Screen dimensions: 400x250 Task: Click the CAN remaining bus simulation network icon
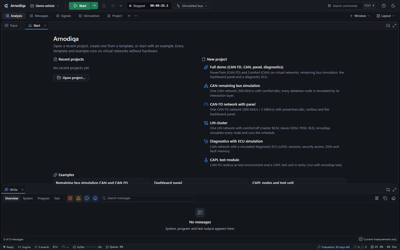tap(206, 86)
